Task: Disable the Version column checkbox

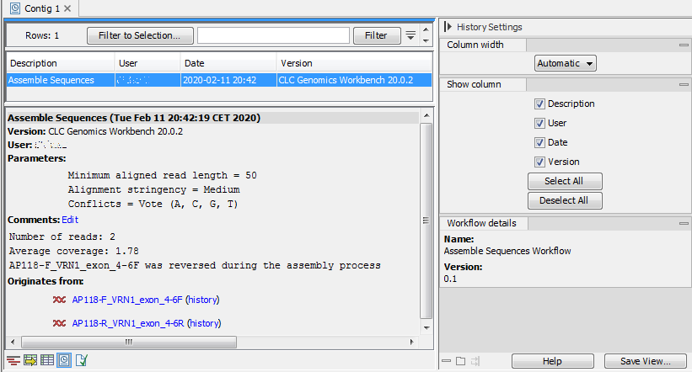Action: tap(539, 162)
